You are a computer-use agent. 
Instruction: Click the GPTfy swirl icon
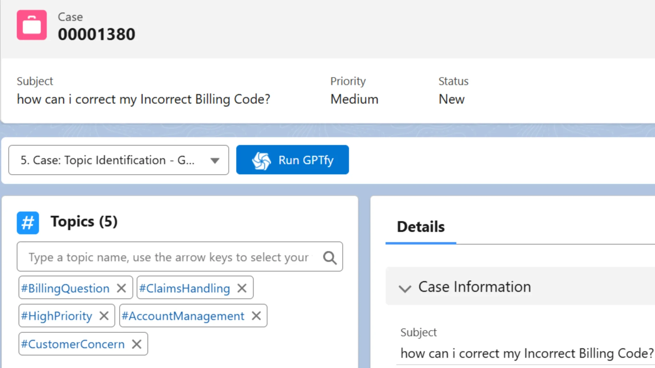click(x=261, y=160)
